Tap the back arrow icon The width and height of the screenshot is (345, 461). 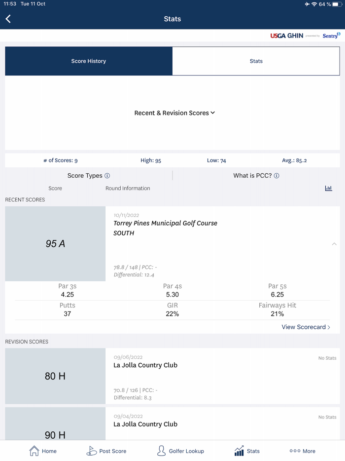[8, 19]
